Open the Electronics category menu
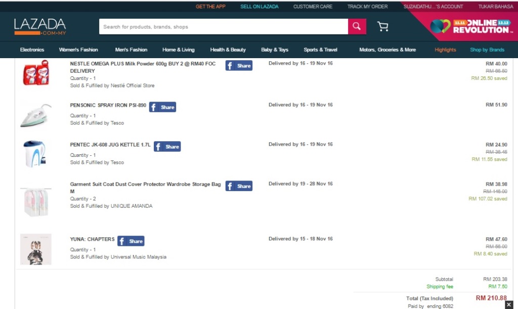Viewport: 518px width, 309px height. (x=32, y=50)
